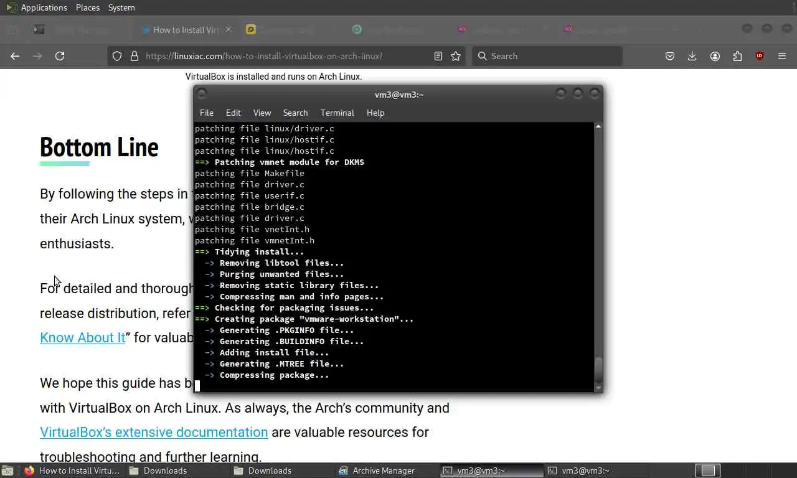The width and height of the screenshot is (797, 478).
Task: Click terminal line "Generating .BUILDINFO file..."
Action: [291, 341]
